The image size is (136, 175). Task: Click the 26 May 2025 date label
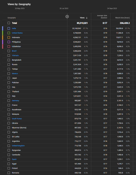pyautogui.click(x=20, y=8)
